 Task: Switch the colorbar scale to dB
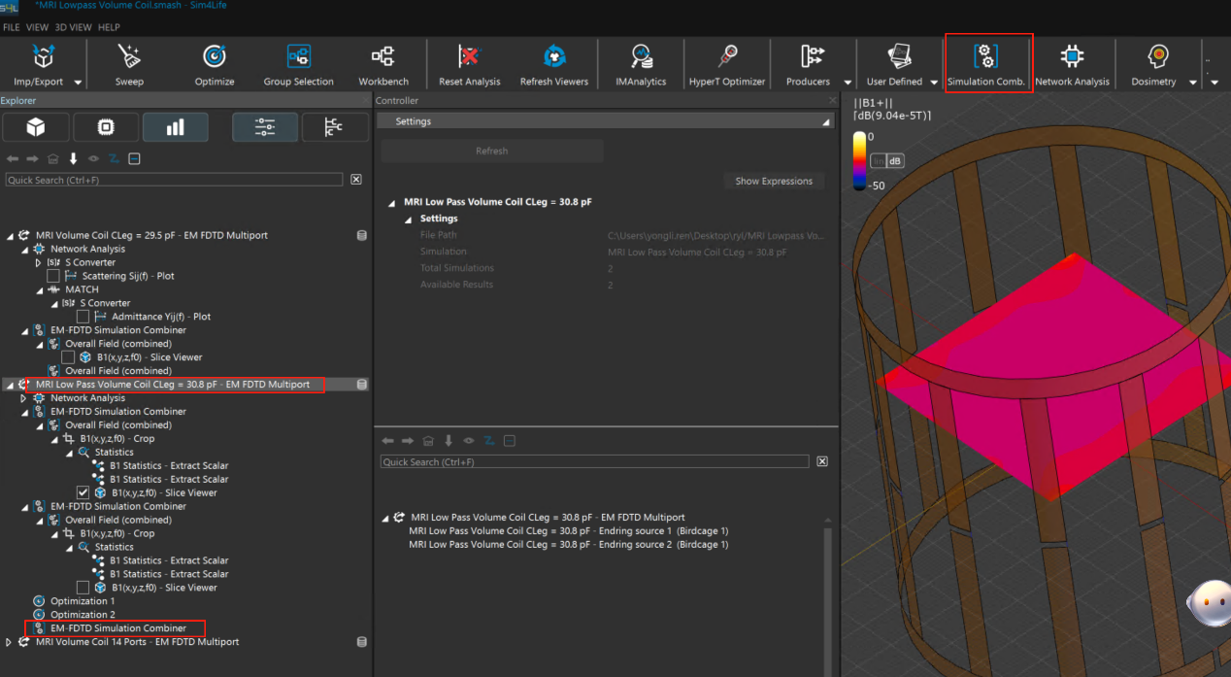point(895,161)
